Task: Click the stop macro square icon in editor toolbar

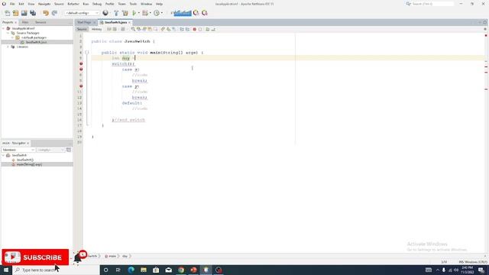Action: point(200,29)
